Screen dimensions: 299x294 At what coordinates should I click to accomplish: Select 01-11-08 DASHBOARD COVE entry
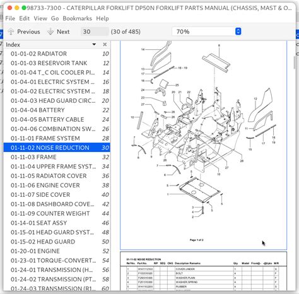coord(57,204)
